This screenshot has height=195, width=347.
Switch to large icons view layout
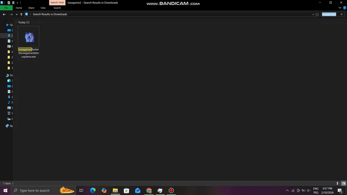(x=344, y=183)
